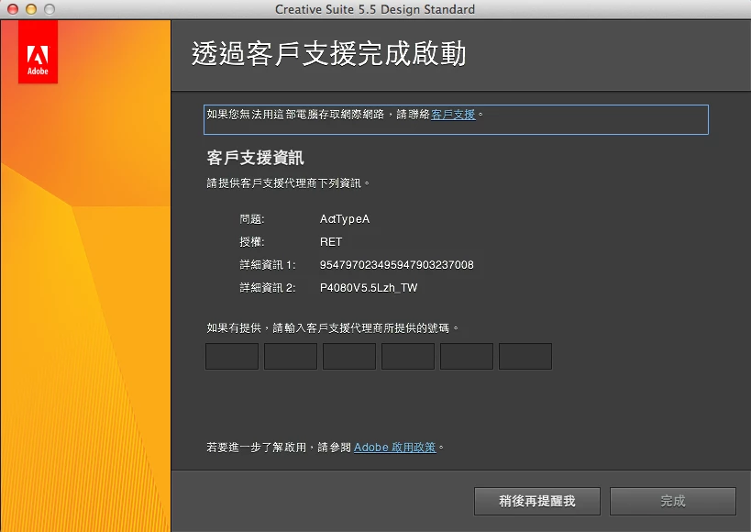This screenshot has height=532, width=751.
Task: Select the text P4080V5.5Lzh_TW
Action: click(x=369, y=288)
